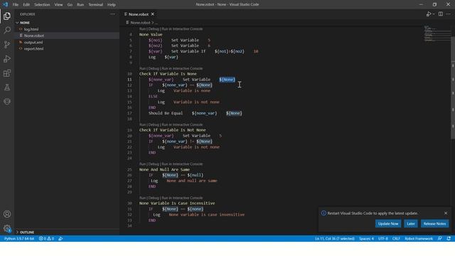The width and height of the screenshot is (455, 256).
Task: Select None.robot in the Explorer tree
Action: pyautogui.click(x=34, y=36)
